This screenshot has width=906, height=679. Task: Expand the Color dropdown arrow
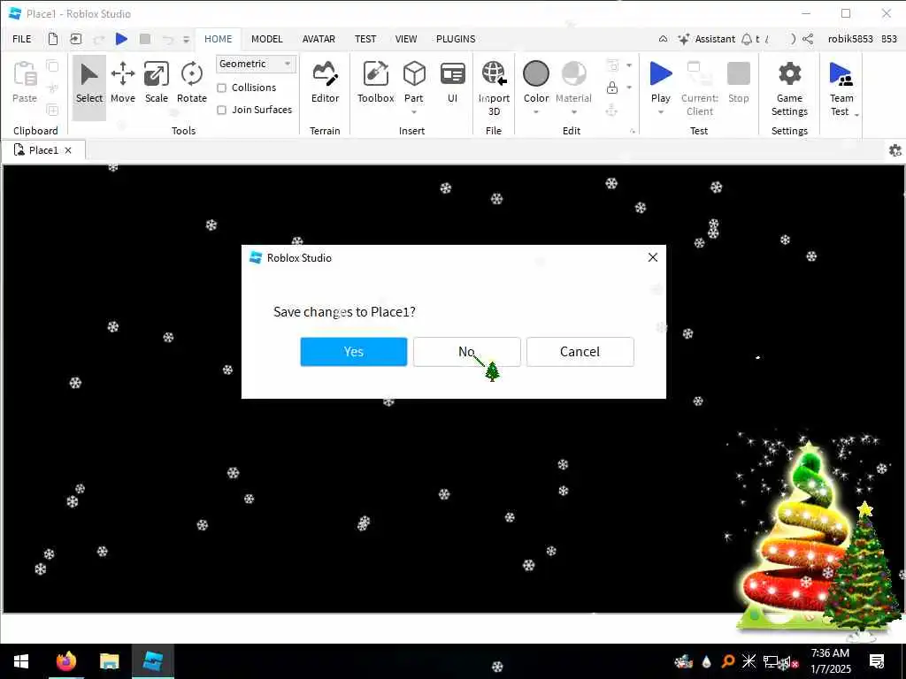tap(535, 112)
